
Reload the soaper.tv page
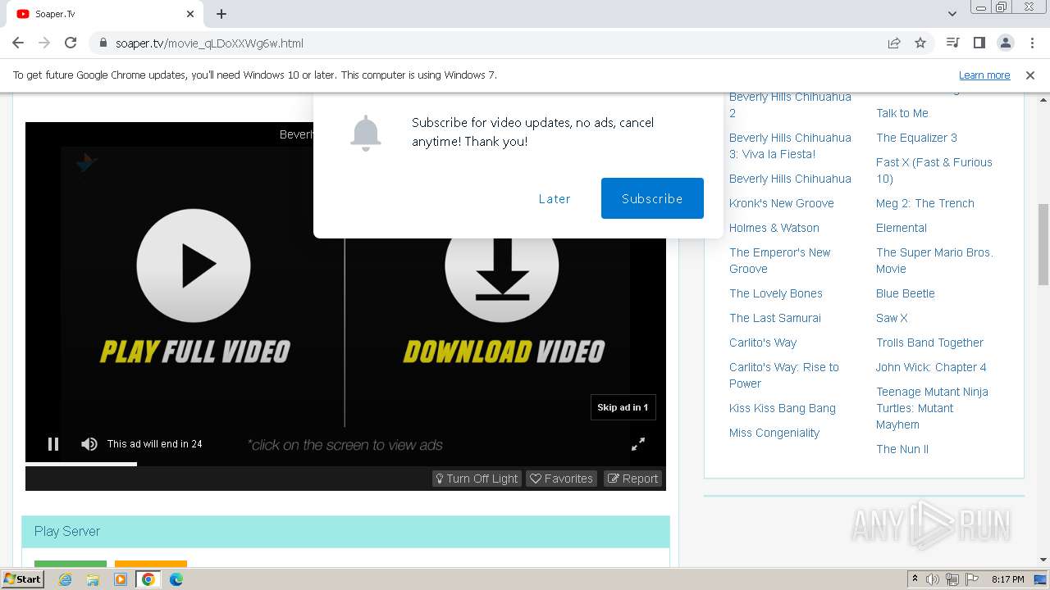71,43
